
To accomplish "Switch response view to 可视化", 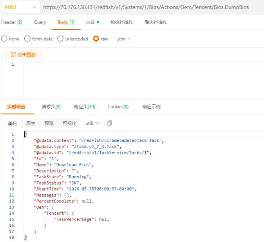I will [69, 124].
